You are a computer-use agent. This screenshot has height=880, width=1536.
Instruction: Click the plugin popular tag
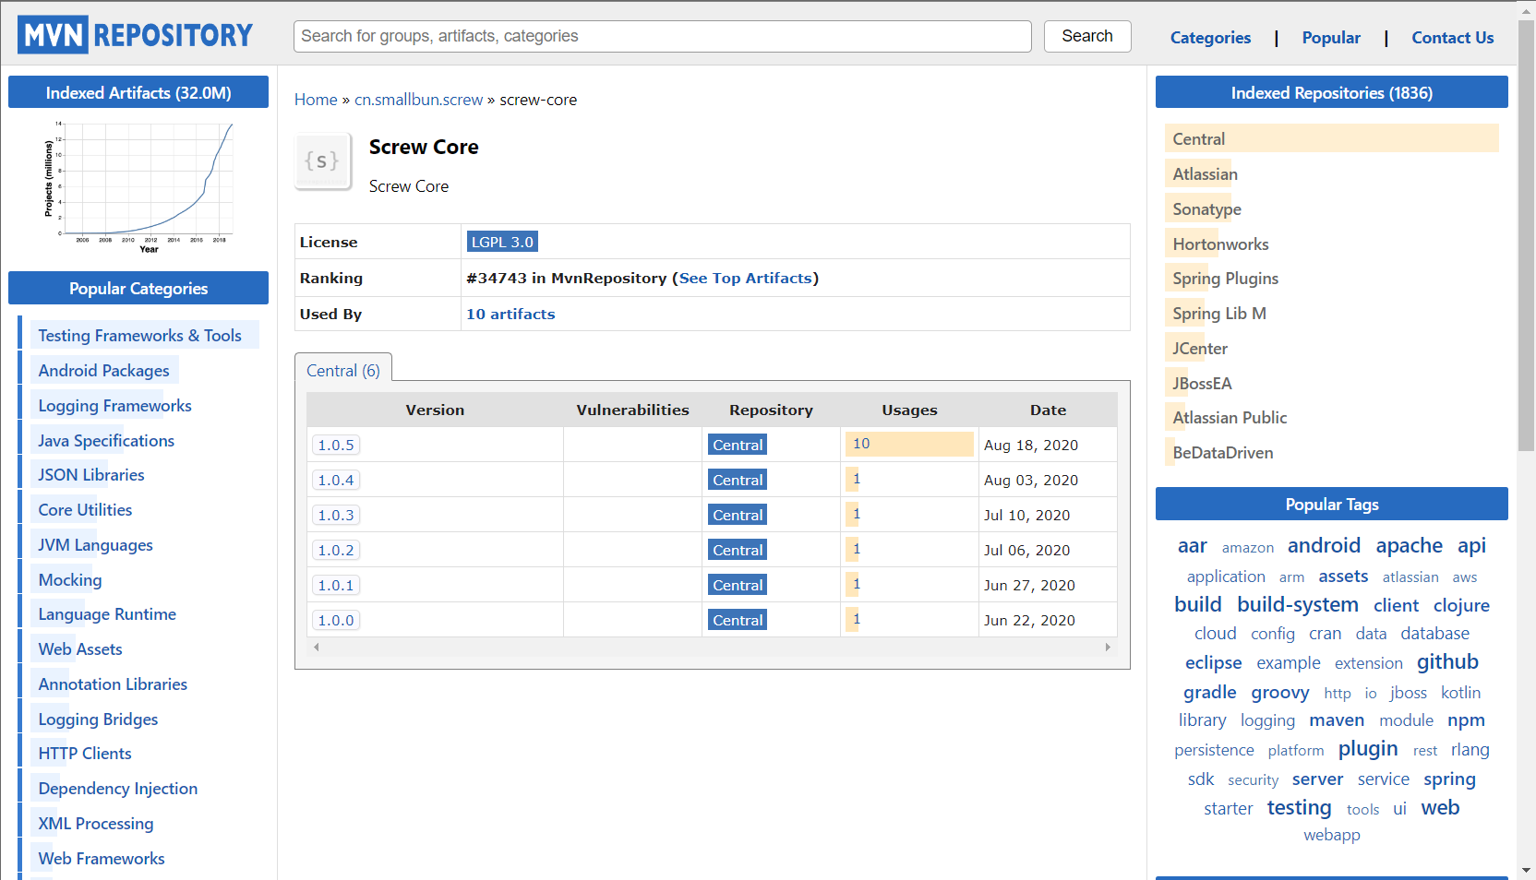[1368, 748]
